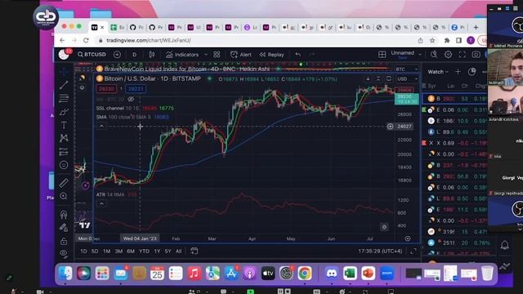This screenshot has height=294, width=523.
Task: Open the TradingView user profile menu
Action: coord(64,55)
